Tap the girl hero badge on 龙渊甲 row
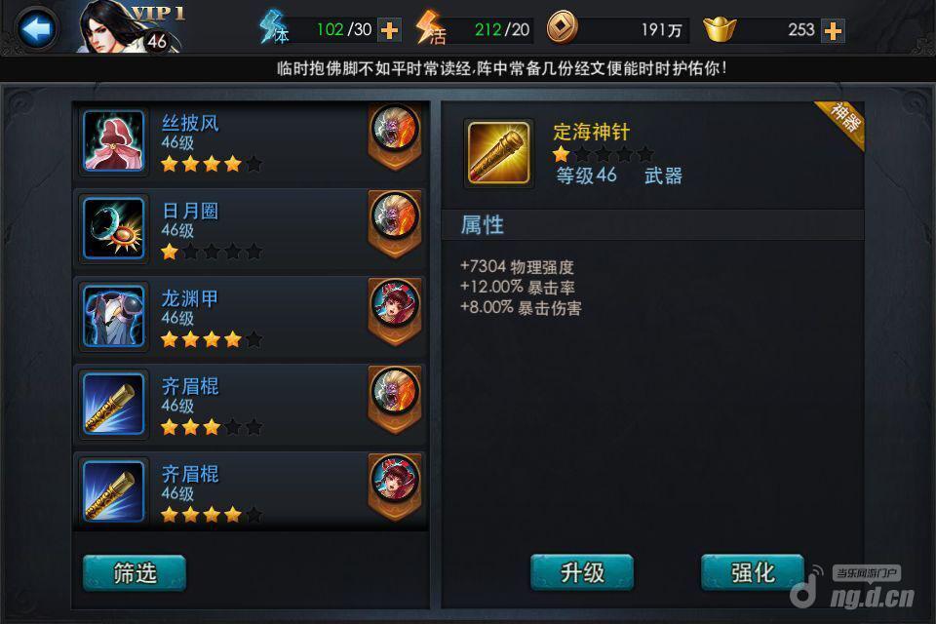Image resolution: width=936 pixels, height=624 pixels. click(395, 311)
